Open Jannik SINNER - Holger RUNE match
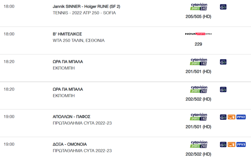The height and width of the screenshot is (161, 251). (x=86, y=7)
